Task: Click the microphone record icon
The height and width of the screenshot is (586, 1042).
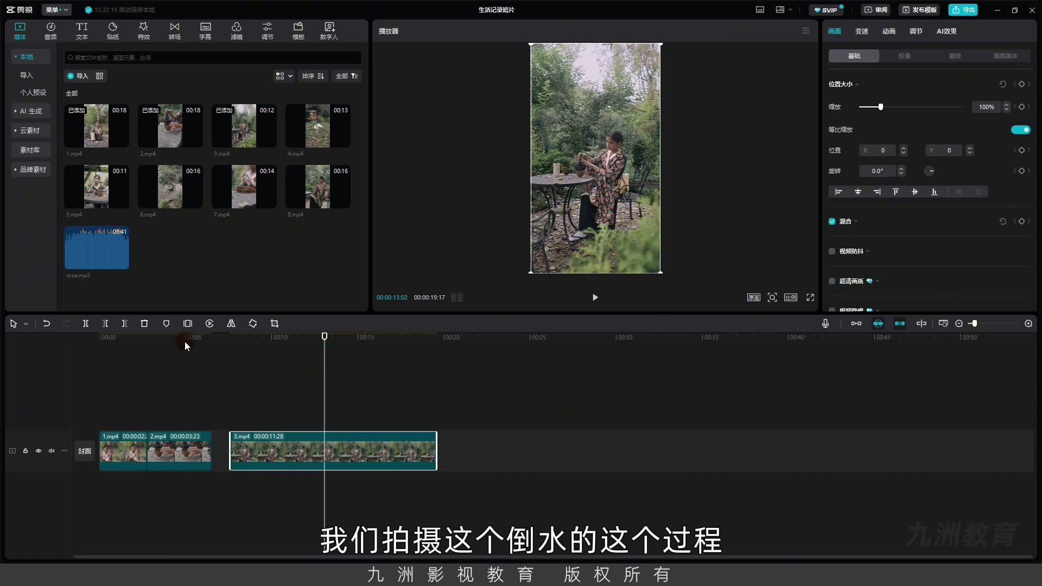Action: pyautogui.click(x=825, y=323)
